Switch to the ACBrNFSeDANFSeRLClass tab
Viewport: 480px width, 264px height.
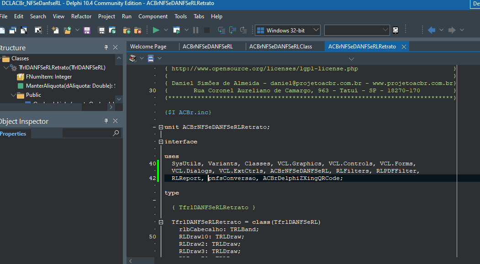tap(281, 47)
